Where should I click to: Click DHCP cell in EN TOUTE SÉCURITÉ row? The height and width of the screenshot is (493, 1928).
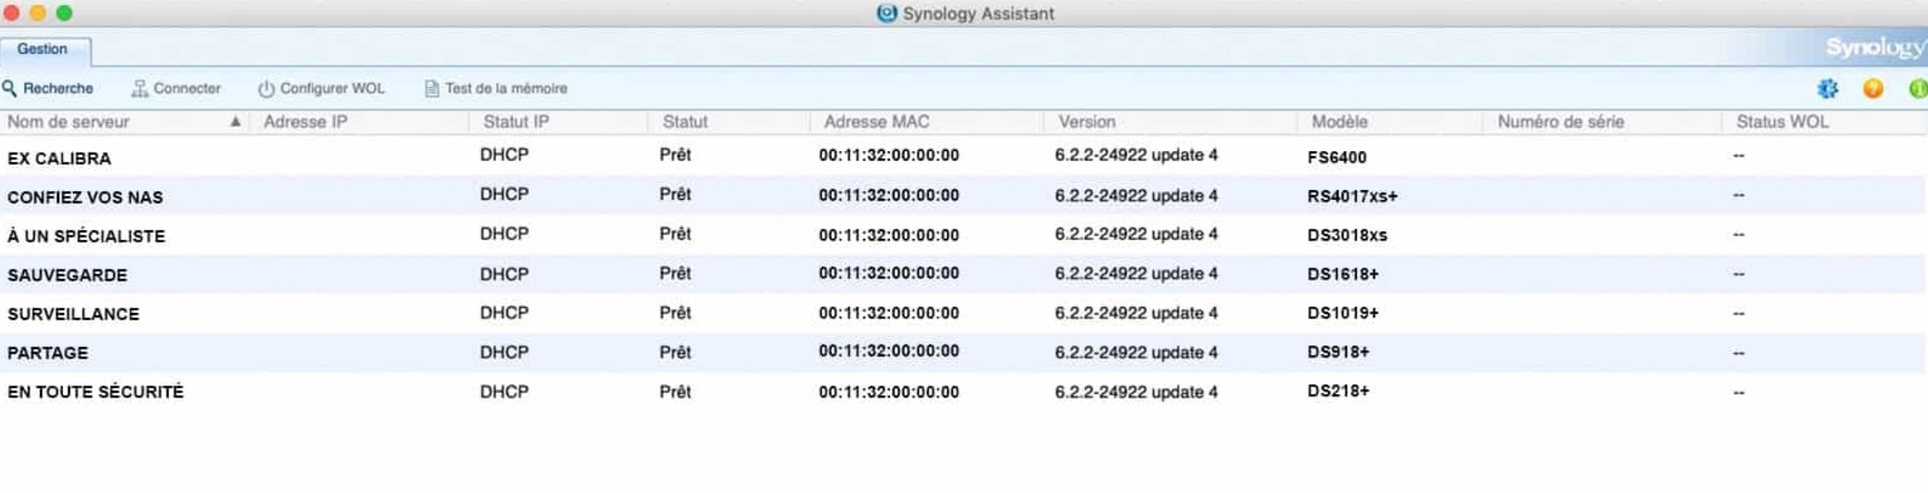pos(504,391)
